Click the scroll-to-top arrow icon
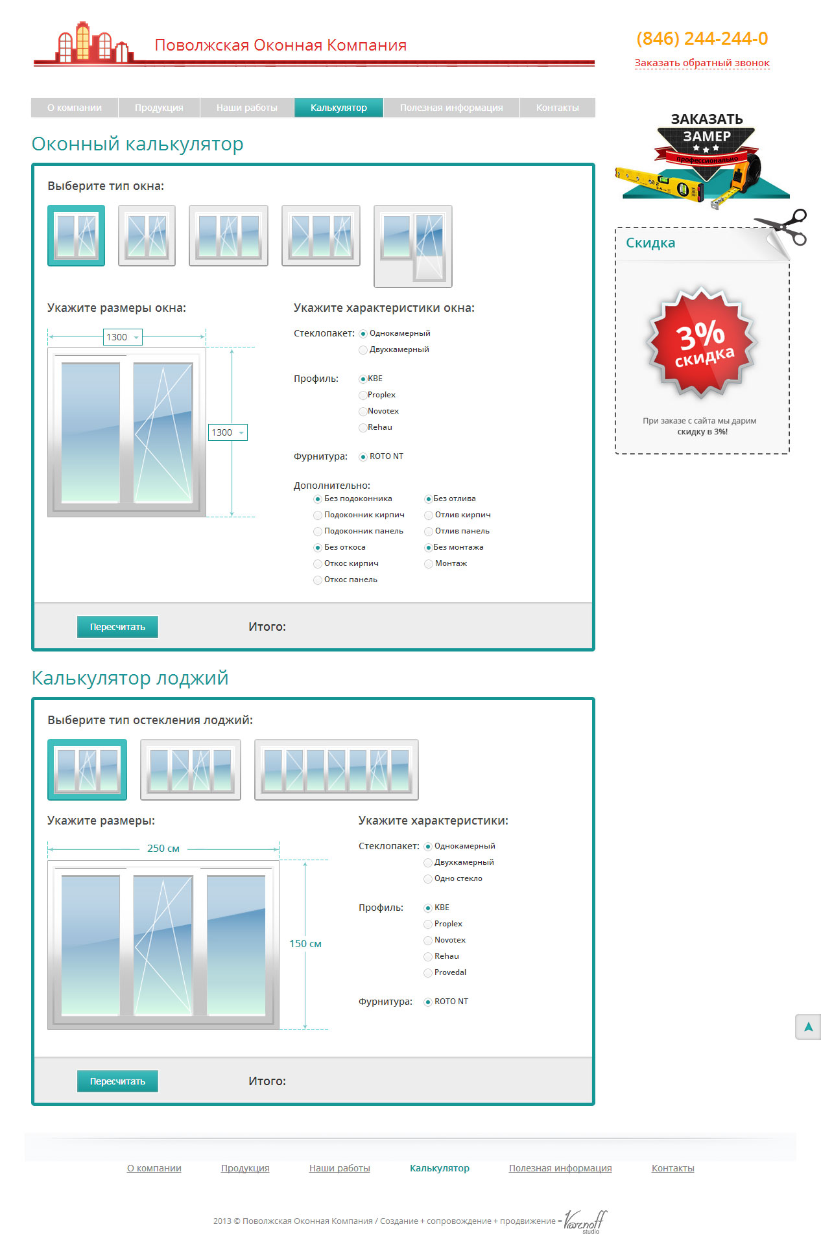821x1244 pixels. (807, 1026)
